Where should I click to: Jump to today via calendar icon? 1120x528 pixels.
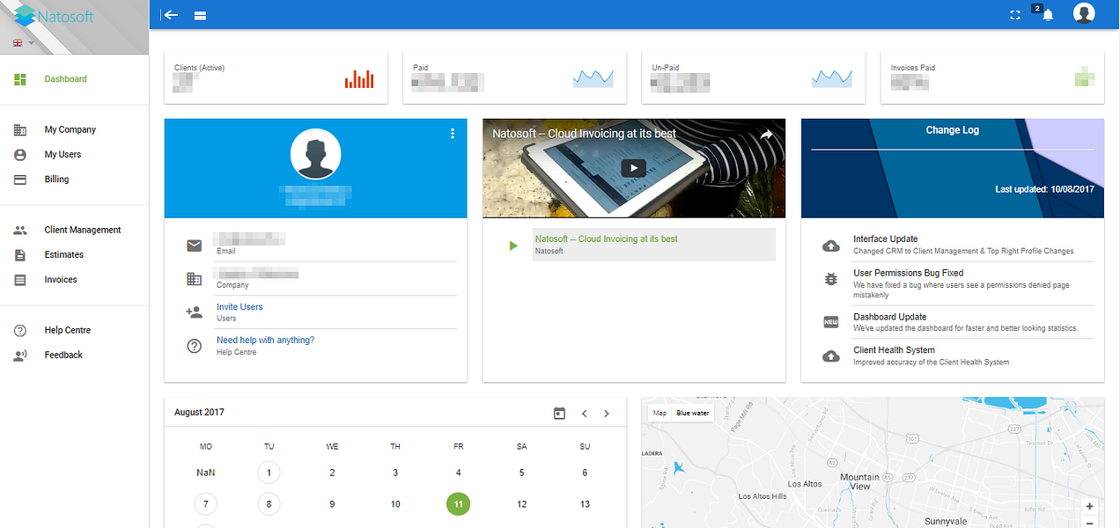tap(559, 413)
